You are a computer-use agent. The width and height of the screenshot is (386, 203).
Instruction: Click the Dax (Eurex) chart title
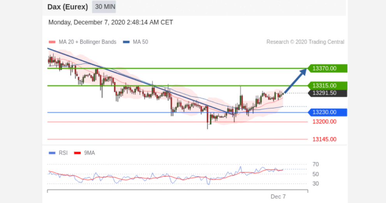[67, 7]
